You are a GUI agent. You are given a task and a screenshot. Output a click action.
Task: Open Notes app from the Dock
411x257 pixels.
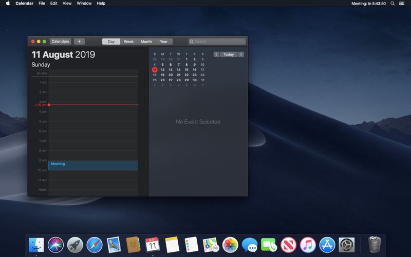(x=172, y=245)
